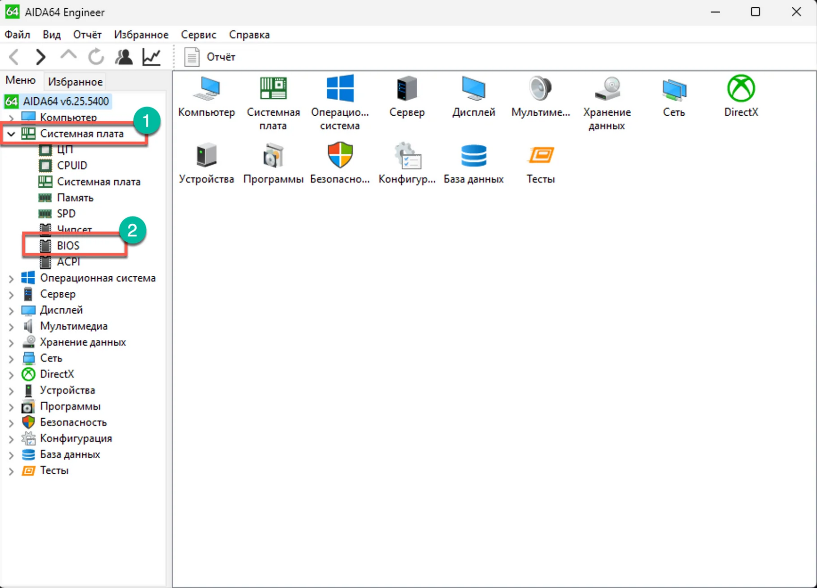Expand the Тесты tree node
This screenshot has height=588, width=817.
pyautogui.click(x=11, y=471)
